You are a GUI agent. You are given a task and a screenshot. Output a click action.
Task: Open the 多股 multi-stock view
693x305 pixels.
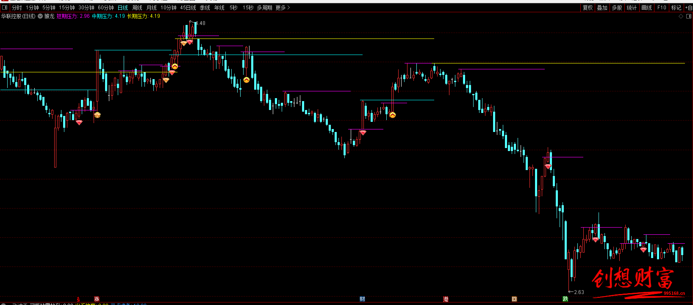[617, 8]
